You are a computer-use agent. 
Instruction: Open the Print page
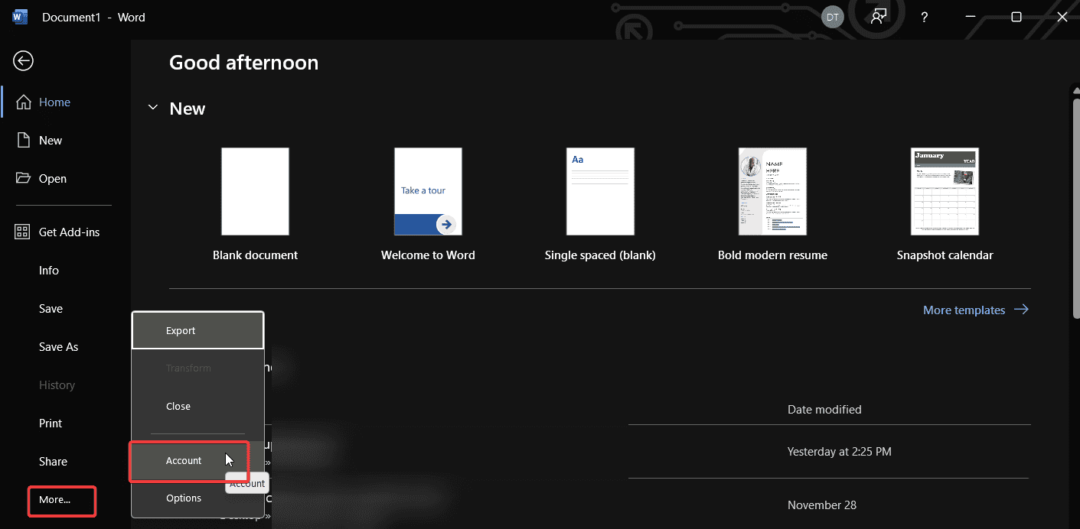pos(51,424)
